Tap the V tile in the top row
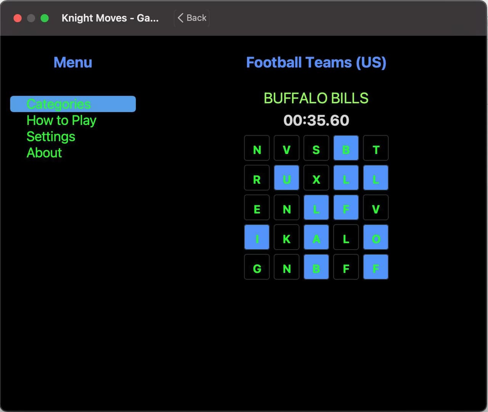 click(287, 148)
